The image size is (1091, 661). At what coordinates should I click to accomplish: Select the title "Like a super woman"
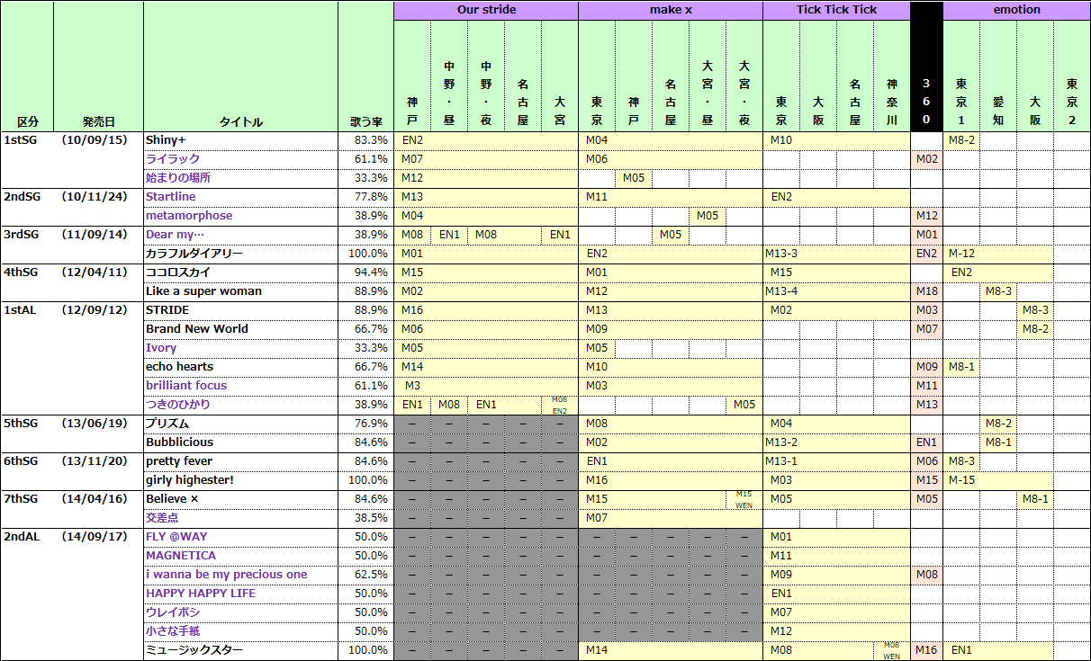click(x=204, y=291)
